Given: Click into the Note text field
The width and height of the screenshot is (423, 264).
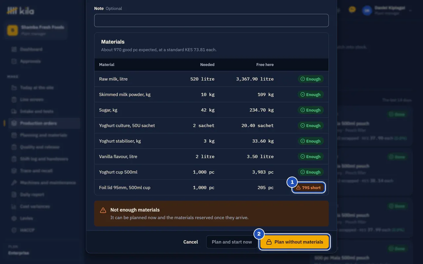Looking at the screenshot, I should (x=211, y=20).
